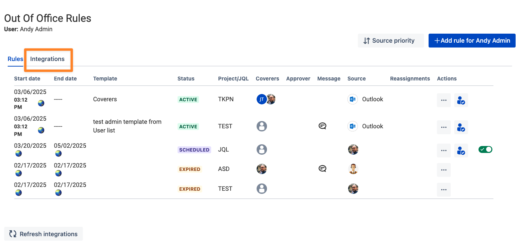Click coverer photo avatar in ASD row
The height and width of the screenshot is (249, 517).
coord(262,169)
